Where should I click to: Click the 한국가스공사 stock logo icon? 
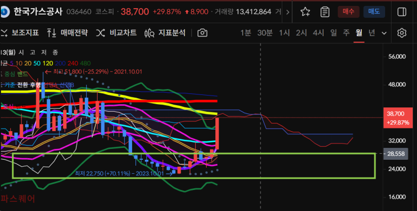click(x=4, y=12)
